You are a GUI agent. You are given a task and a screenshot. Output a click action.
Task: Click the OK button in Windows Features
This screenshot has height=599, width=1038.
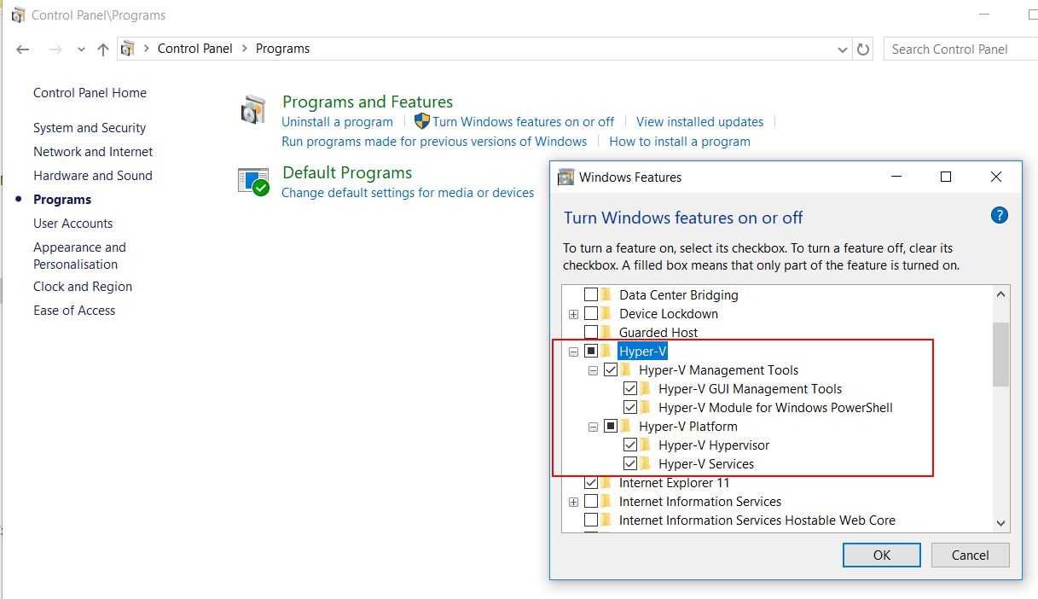pos(881,555)
